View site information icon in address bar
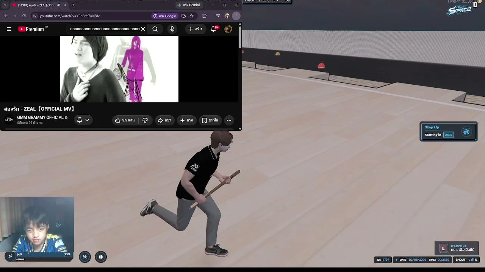 (x=35, y=16)
